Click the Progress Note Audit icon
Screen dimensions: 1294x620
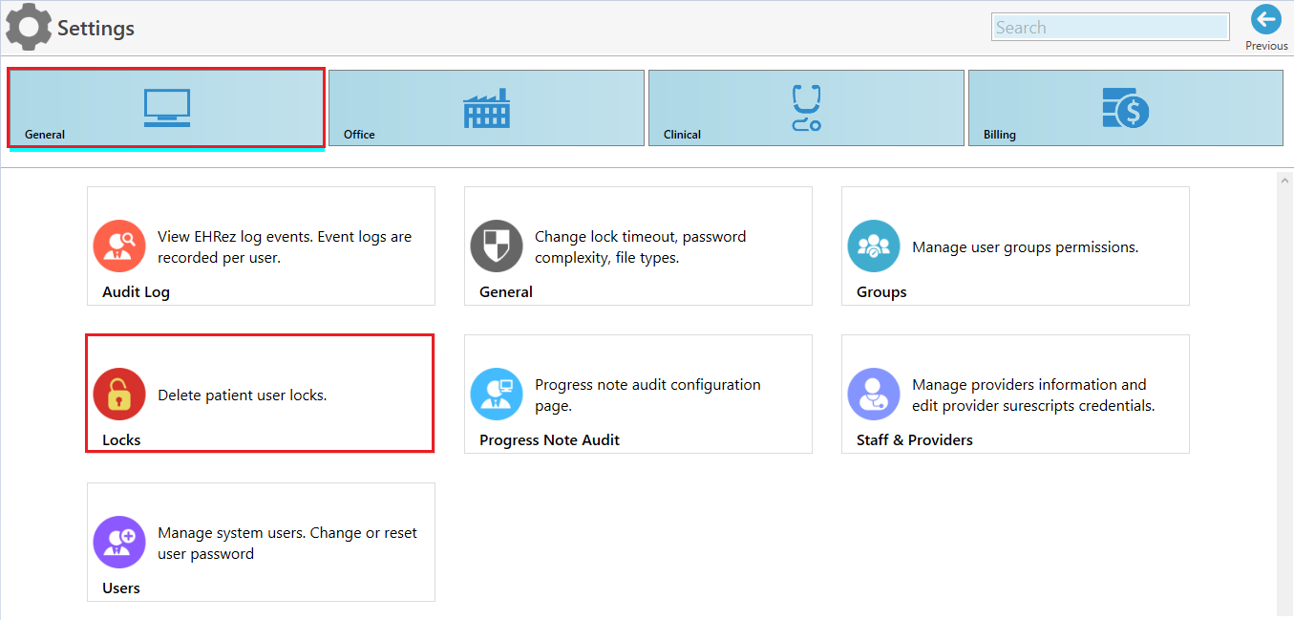click(x=497, y=395)
